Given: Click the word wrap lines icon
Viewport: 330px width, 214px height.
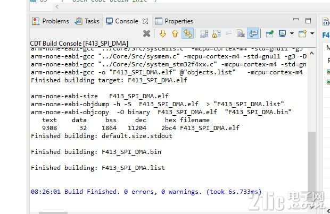Looking at the screenshot, I should tap(228, 33).
